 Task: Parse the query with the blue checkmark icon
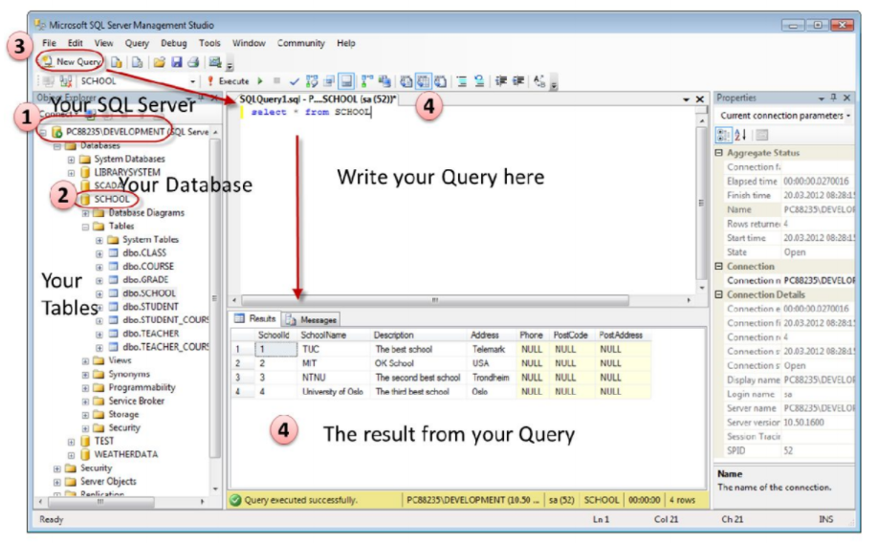(294, 81)
